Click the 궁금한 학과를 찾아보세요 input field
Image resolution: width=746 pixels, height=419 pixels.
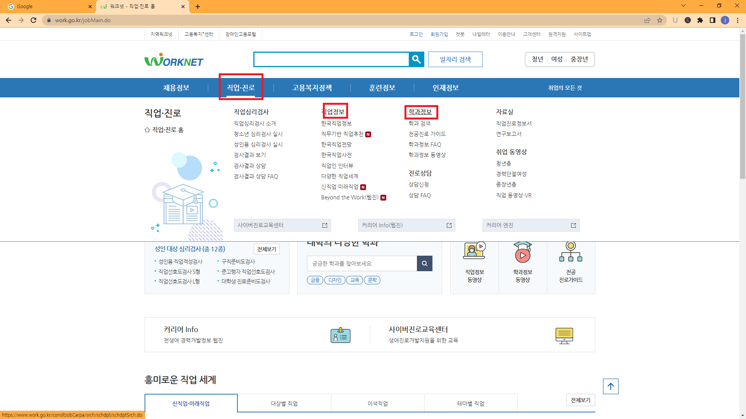[x=361, y=263]
